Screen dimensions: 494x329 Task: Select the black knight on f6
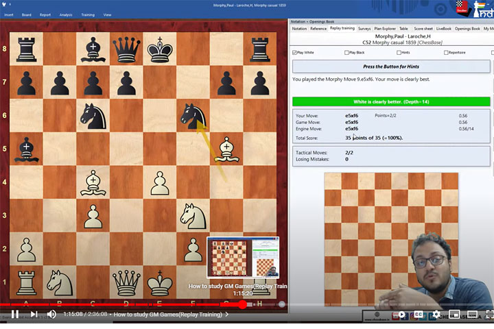point(193,115)
